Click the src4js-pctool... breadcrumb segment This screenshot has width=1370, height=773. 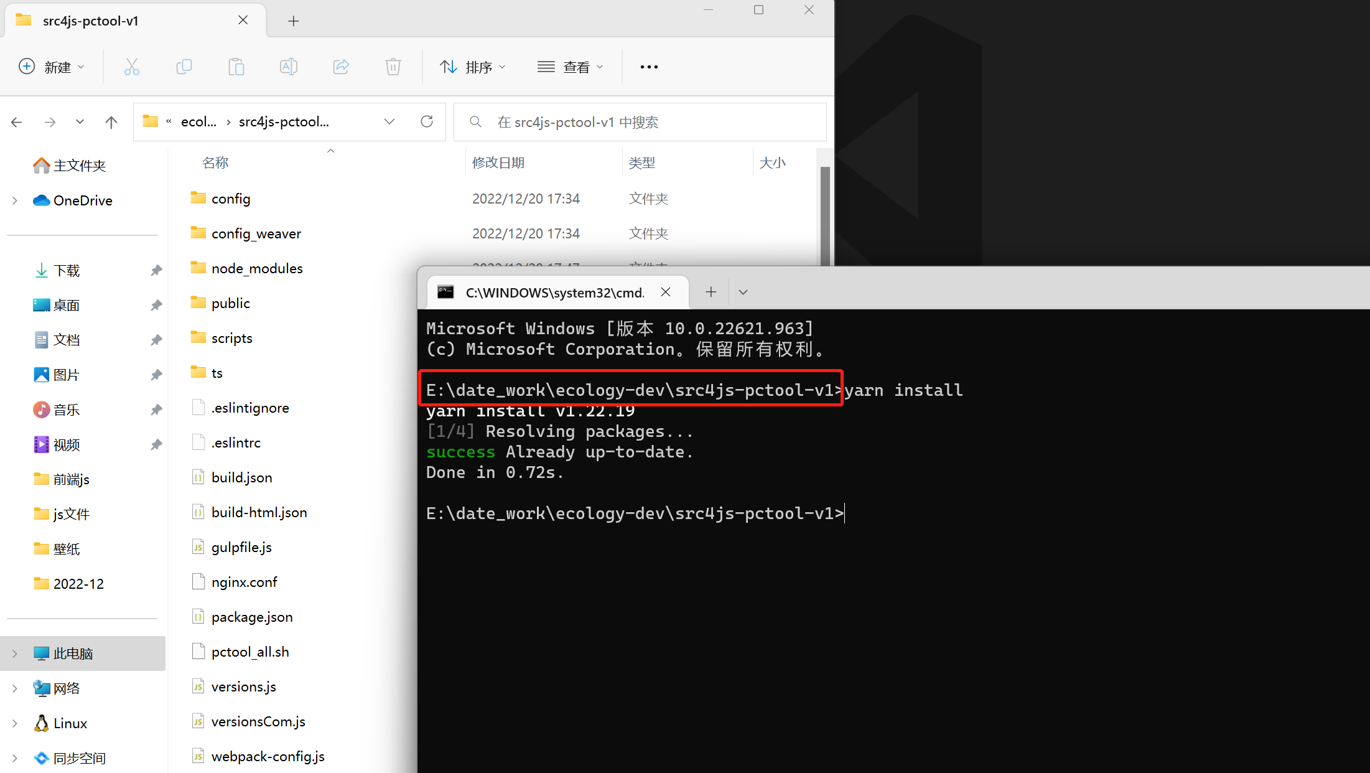(x=284, y=122)
